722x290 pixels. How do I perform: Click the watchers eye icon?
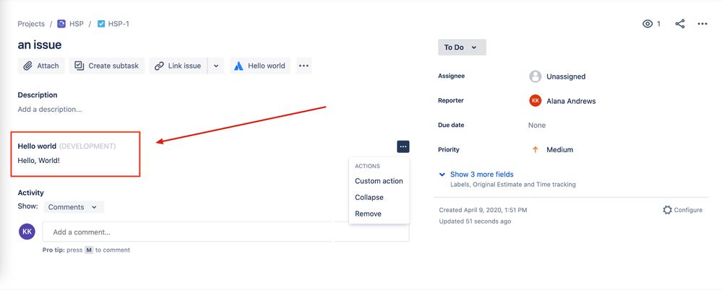coord(648,24)
